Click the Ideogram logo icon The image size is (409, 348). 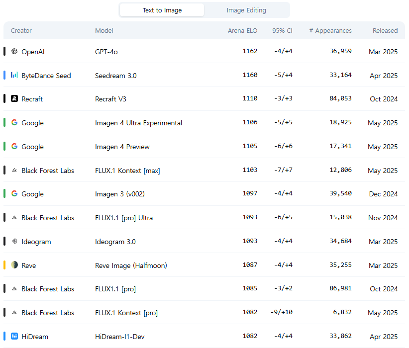[14, 241]
